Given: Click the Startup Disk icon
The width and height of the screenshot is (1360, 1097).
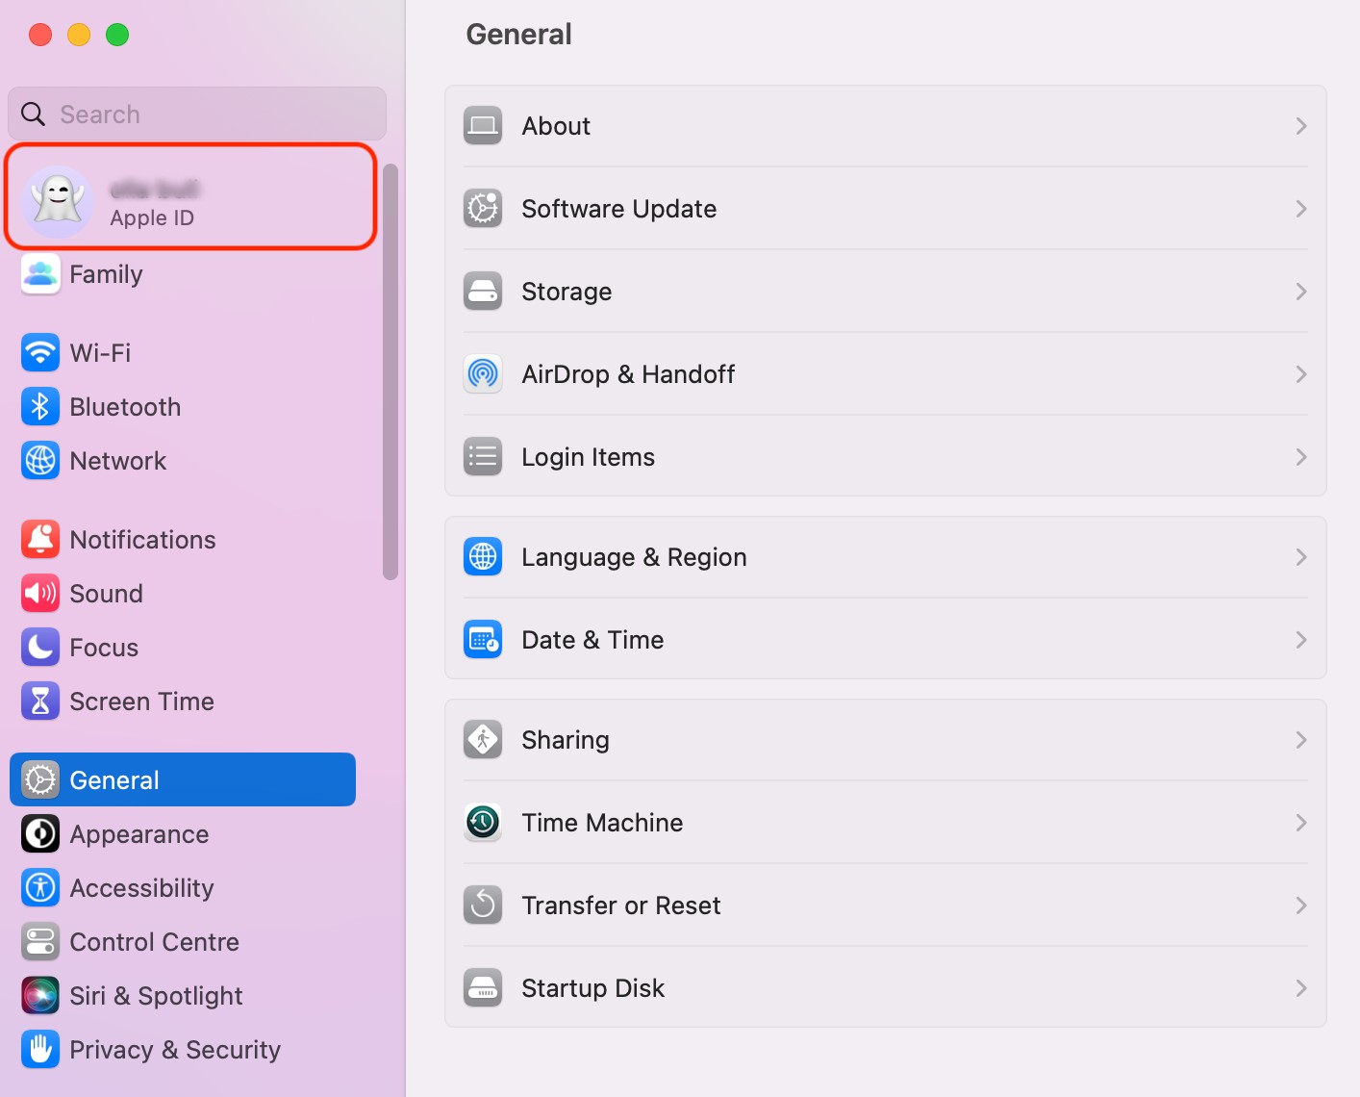Looking at the screenshot, I should 483,988.
